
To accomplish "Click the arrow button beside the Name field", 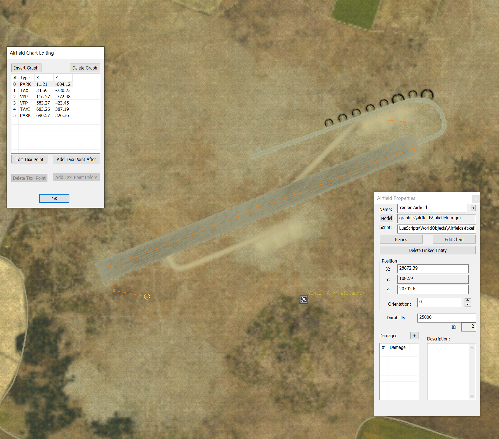I will coord(473,208).
